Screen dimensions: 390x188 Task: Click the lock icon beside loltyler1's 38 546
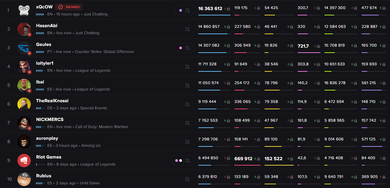(x=292, y=64)
